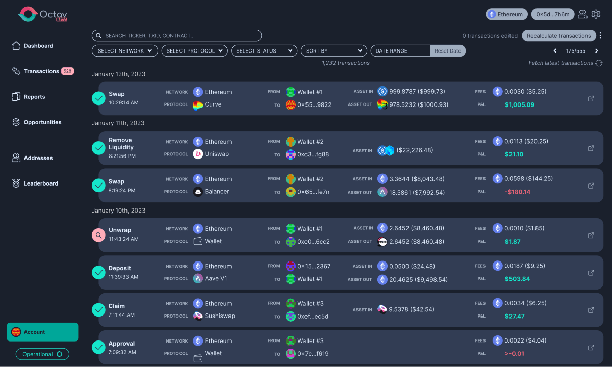This screenshot has width=612, height=367.
Task: Open Addresses in the sidebar
Action: [x=32, y=158]
